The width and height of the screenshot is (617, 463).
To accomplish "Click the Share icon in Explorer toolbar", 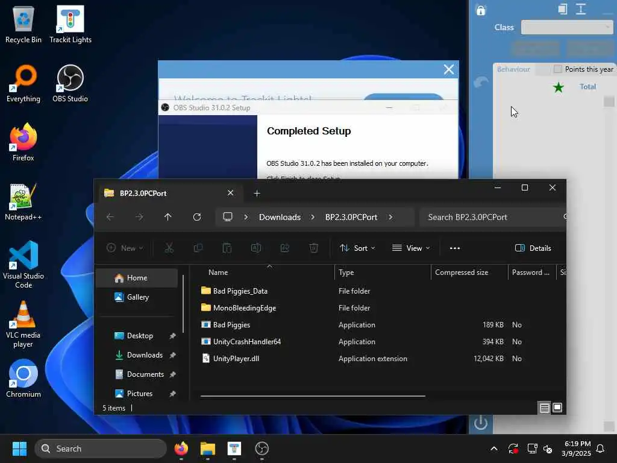I will coord(285,248).
